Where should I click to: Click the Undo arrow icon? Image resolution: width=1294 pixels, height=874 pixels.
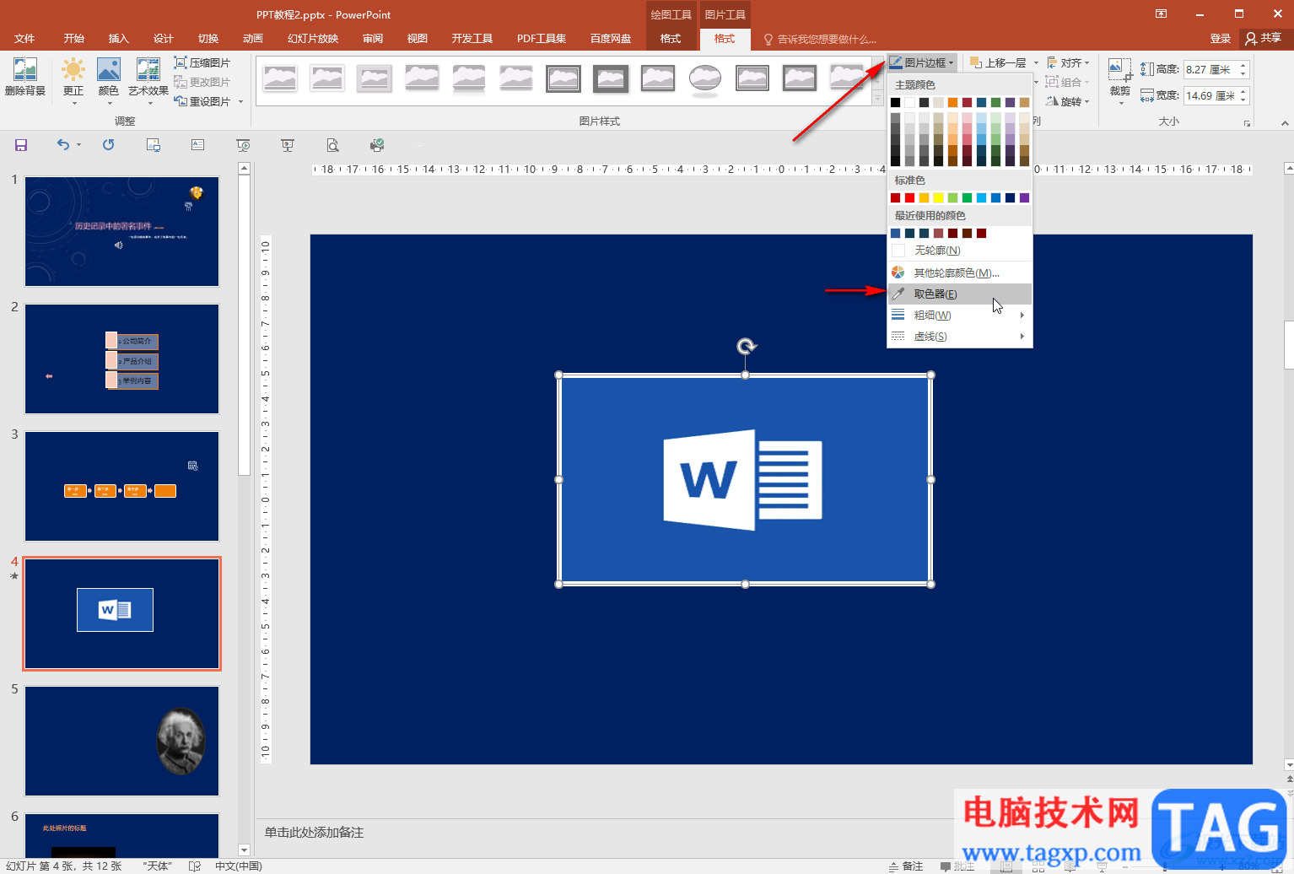[x=63, y=145]
